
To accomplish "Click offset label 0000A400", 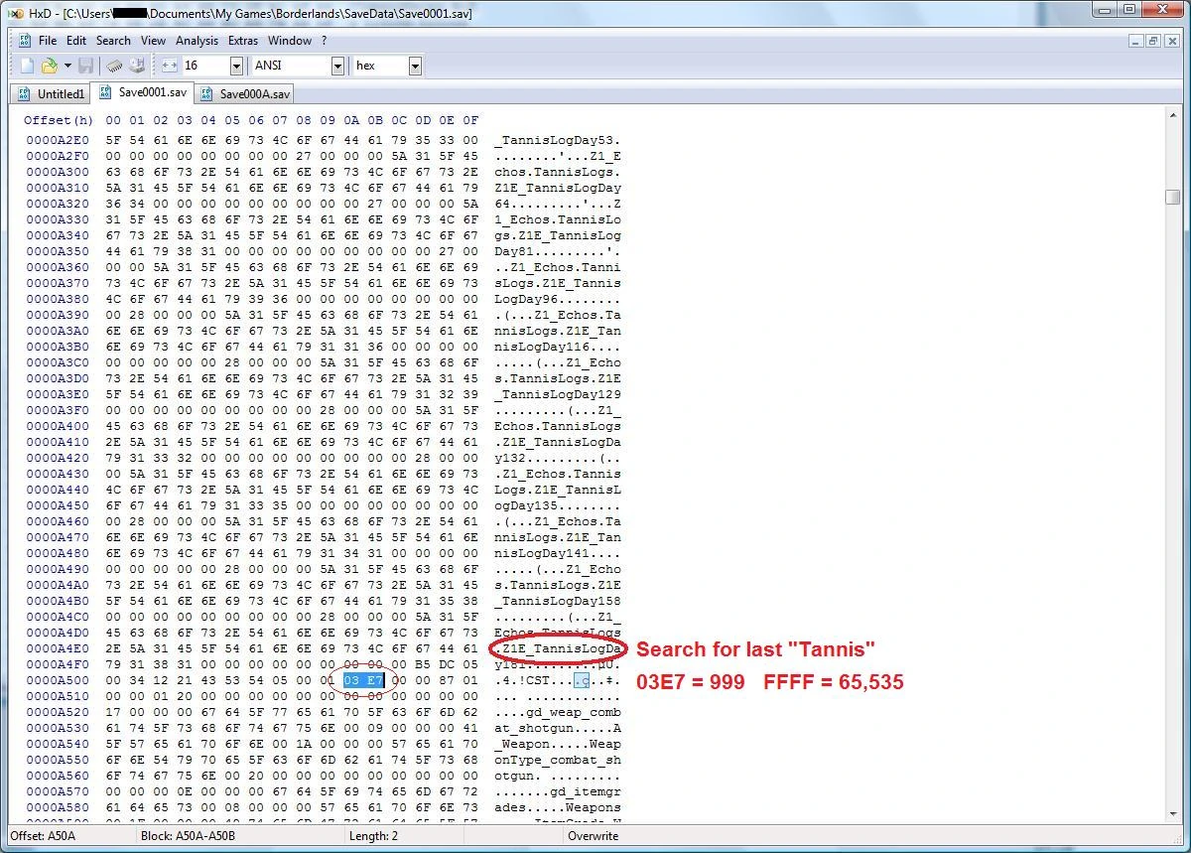I will pos(58,426).
